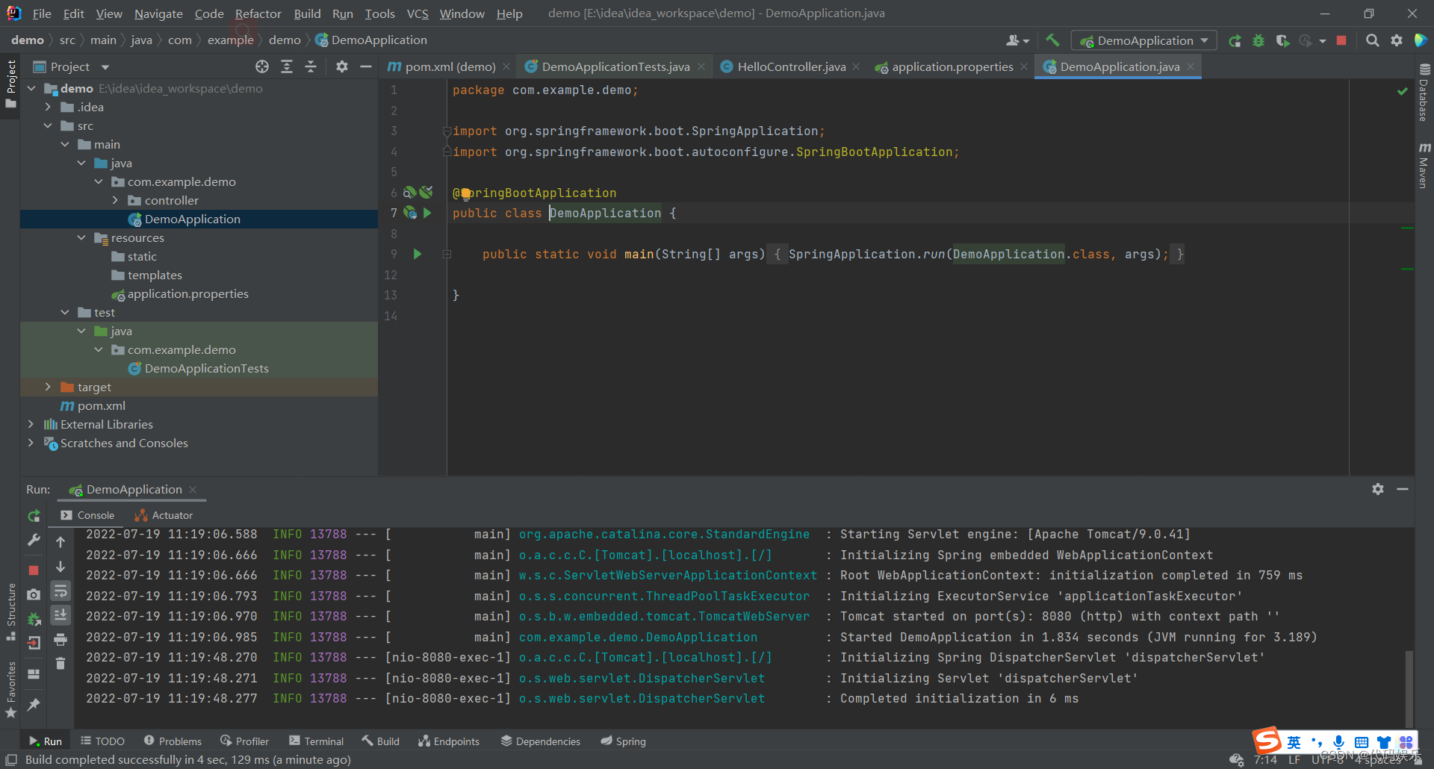Open Search Everywhere magnifier
This screenshot has width=1434, height=769.
pos(1373,40)
